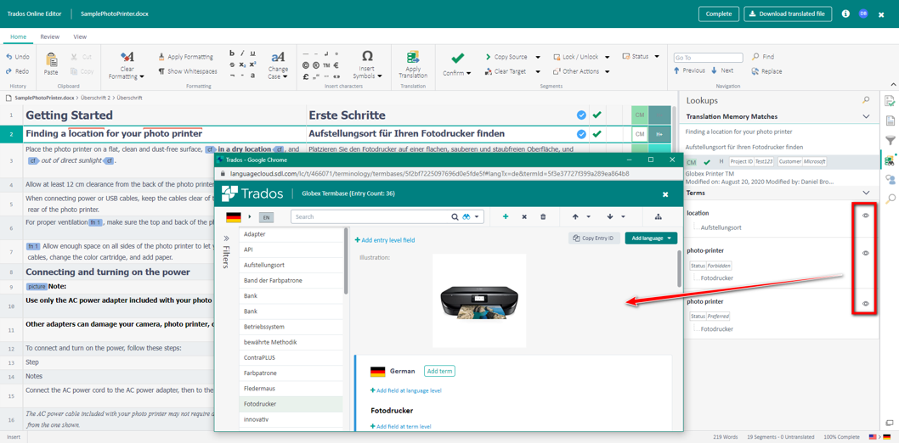Apply superscript formatting
The image size is (899, 443).
(253, 64)
